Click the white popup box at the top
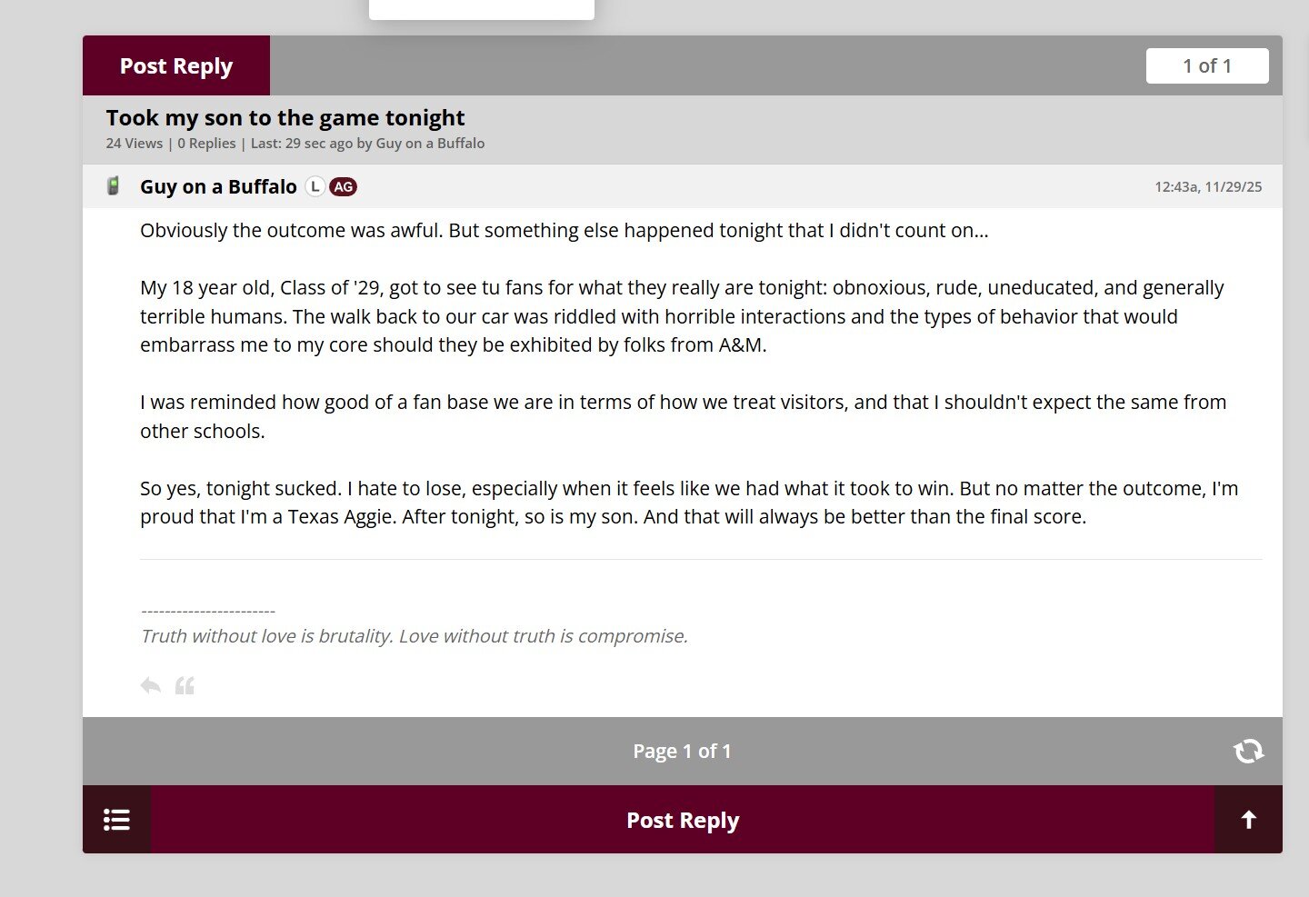Viewport: 1309px width, 897px height. click(481, 8)
